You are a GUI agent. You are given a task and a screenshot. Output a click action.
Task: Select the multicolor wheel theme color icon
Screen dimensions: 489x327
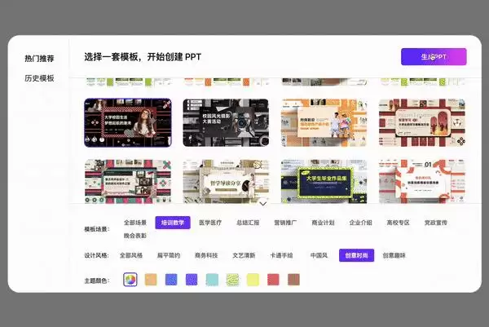(130, 280)
